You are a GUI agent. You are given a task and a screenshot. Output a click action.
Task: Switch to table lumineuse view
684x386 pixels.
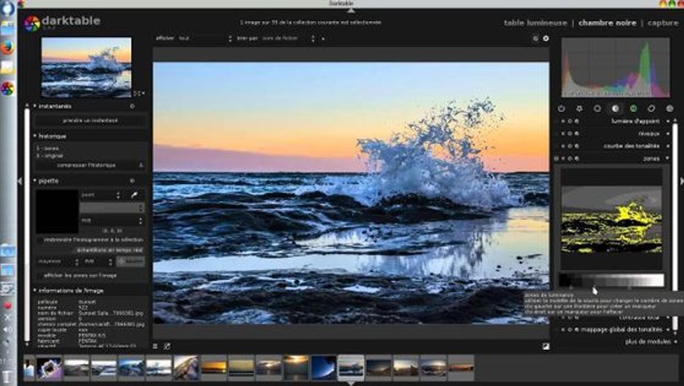click(535, 23)
